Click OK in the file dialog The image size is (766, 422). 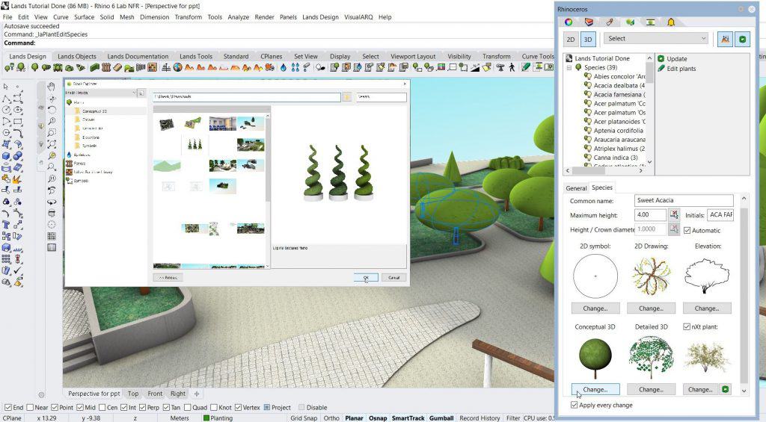[365, 278]
